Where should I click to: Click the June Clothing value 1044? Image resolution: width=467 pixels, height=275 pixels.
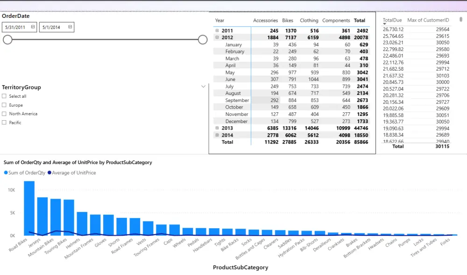313,79
